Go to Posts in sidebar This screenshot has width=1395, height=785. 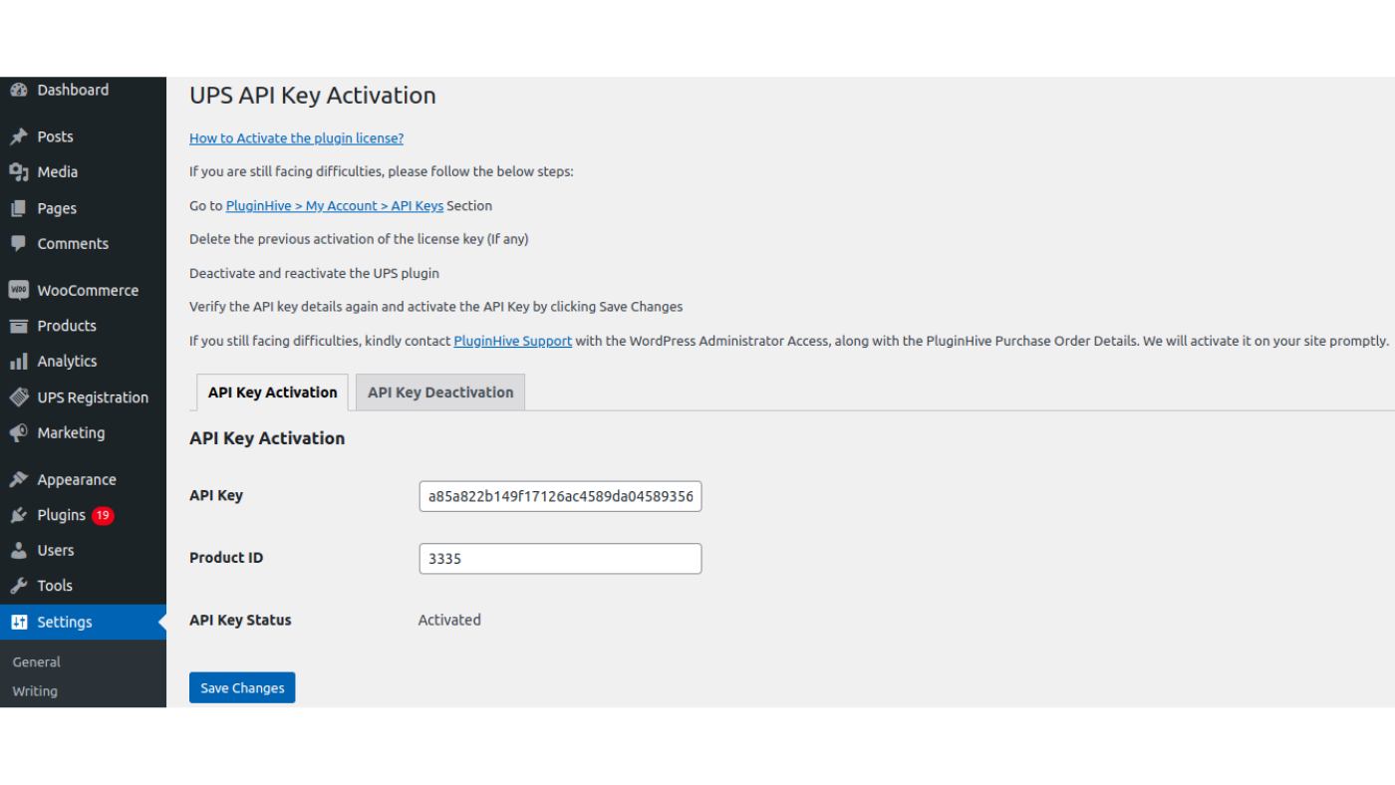[56, 136]
